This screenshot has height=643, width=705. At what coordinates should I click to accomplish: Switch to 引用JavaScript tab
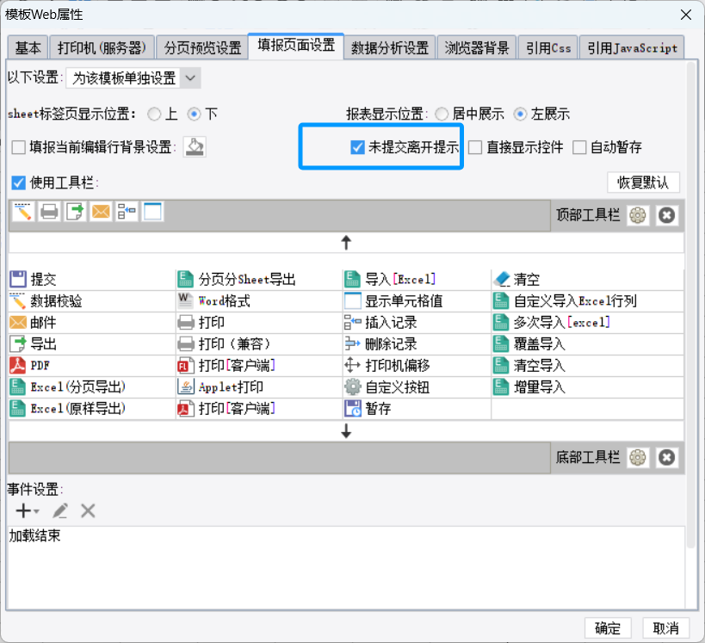click(632, 47)
